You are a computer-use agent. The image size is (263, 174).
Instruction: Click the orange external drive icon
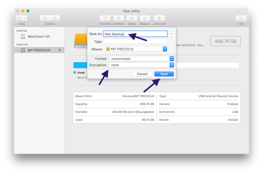81,41
